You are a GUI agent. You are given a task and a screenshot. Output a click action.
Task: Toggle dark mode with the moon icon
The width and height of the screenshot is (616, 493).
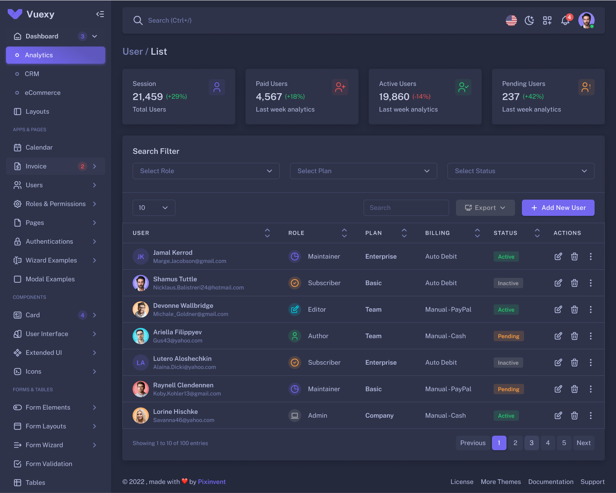[529, 20]
